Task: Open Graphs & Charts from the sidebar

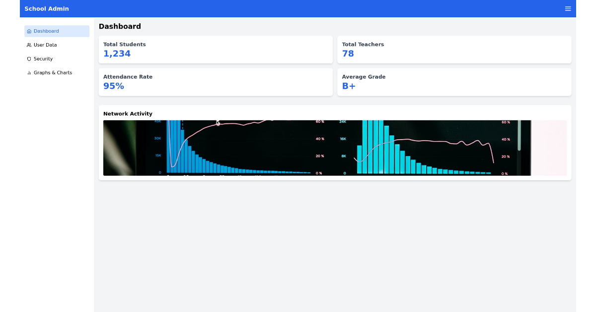Action: 52,72
